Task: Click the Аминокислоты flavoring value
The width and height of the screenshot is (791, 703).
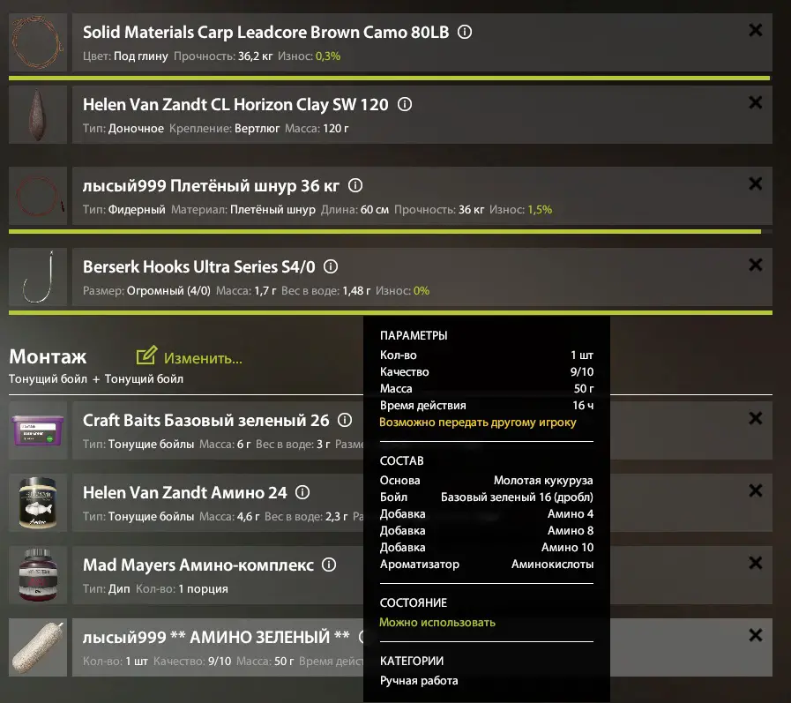Action: tap(552, 565)
